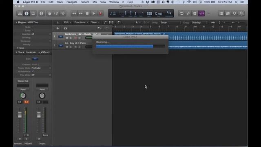This screenshot has width=261, height=147.
Task: Mute the tamborine track in track header
Action: (x=67, y=38)
